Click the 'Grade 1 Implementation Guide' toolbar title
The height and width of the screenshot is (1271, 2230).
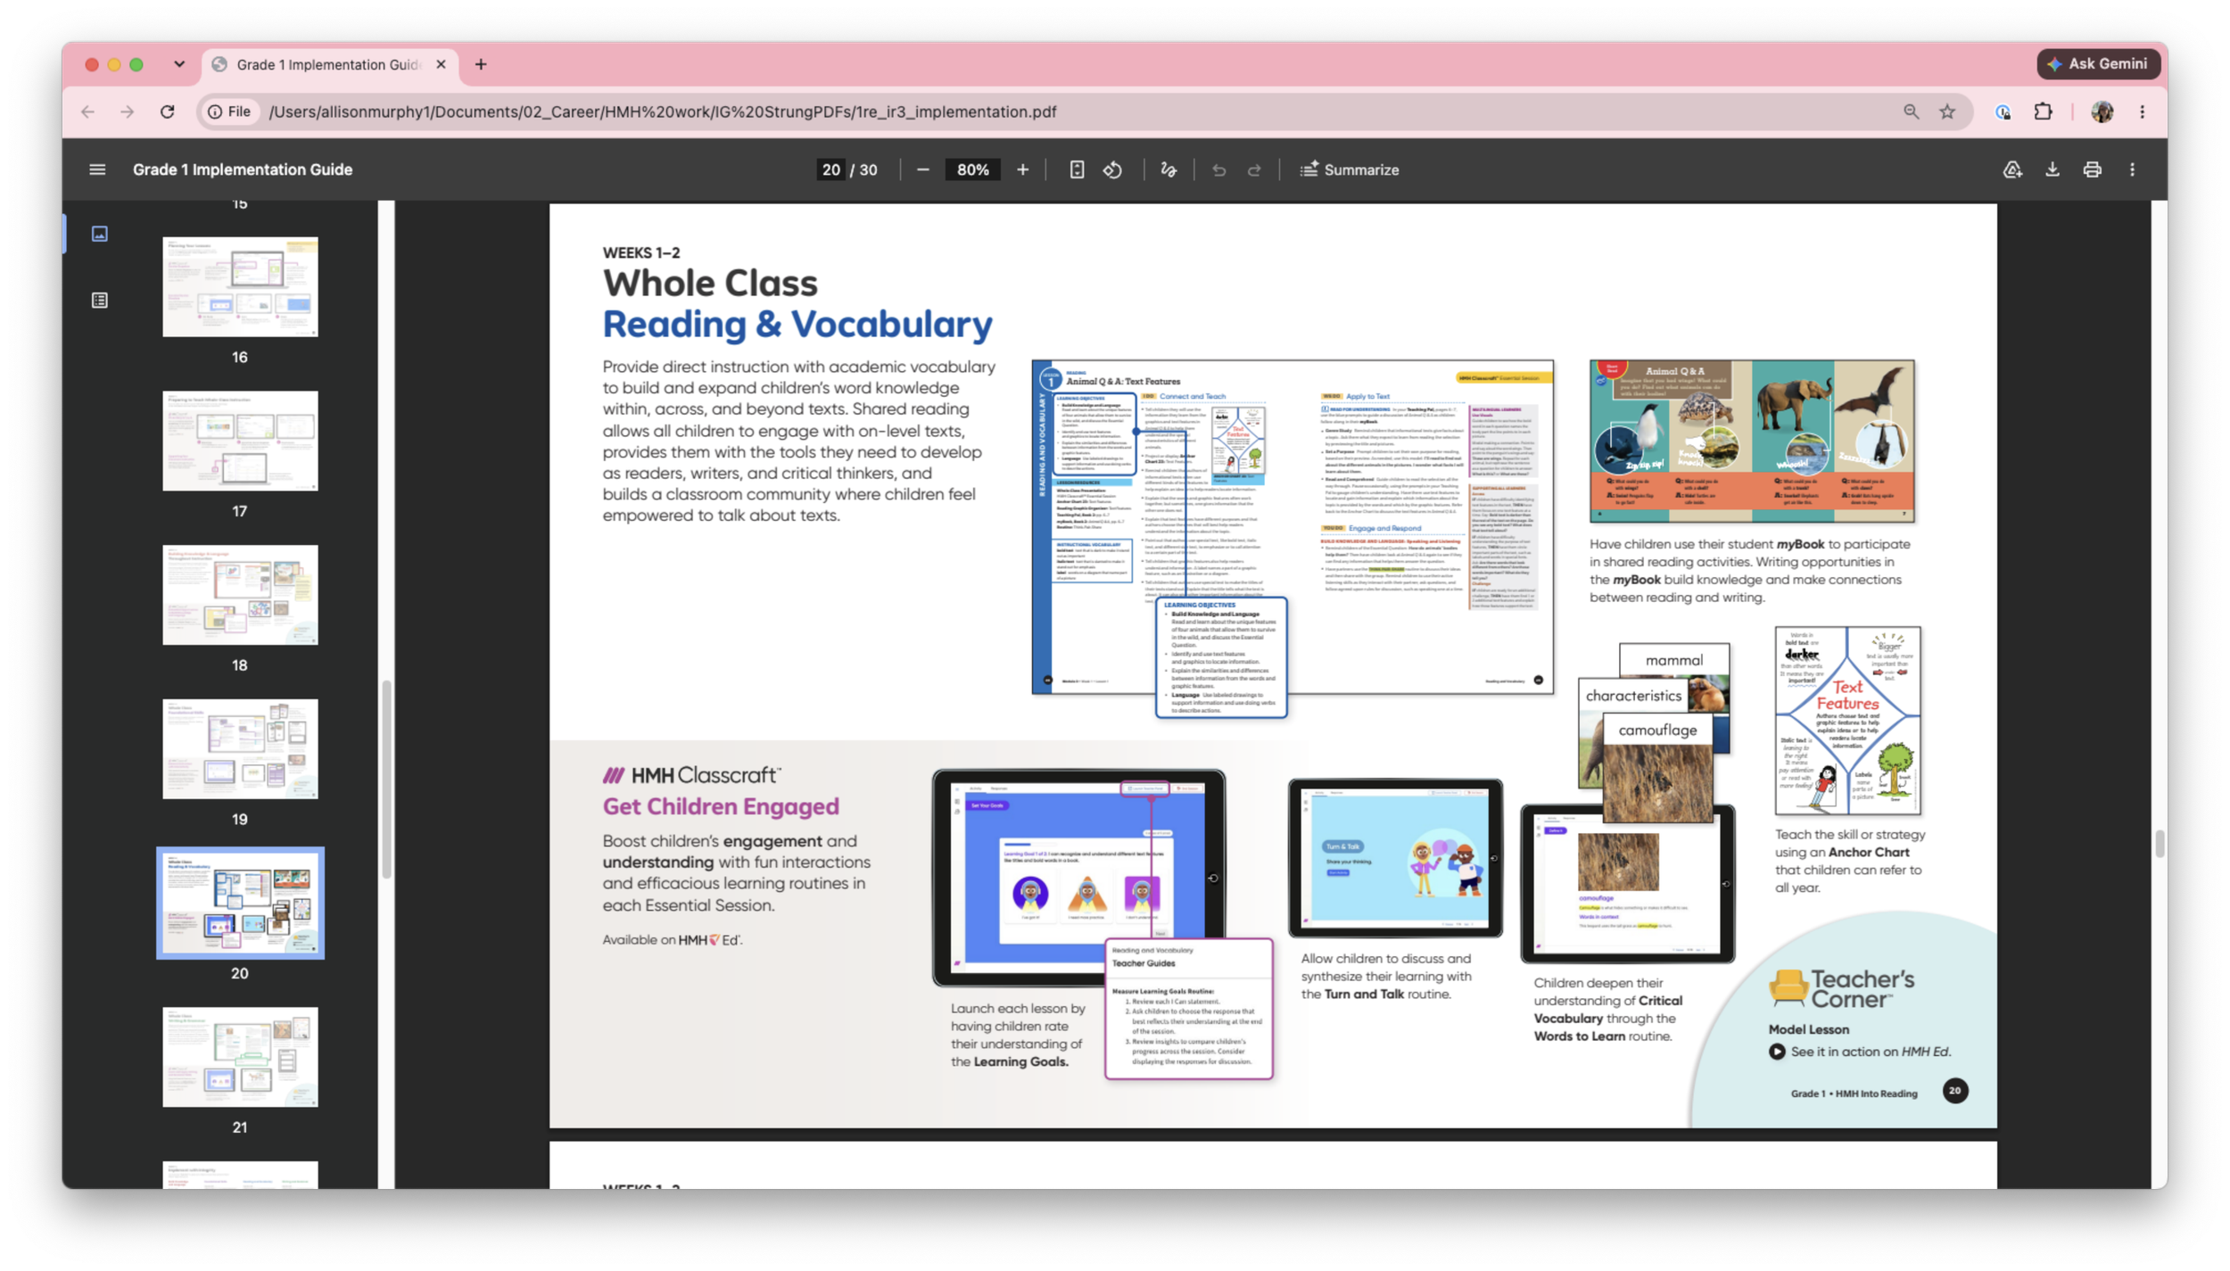click(x=243, y=169)
